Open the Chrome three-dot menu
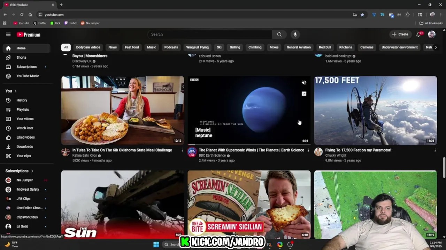Viewport: 446px width, 250px height. [x=441, y=15]
